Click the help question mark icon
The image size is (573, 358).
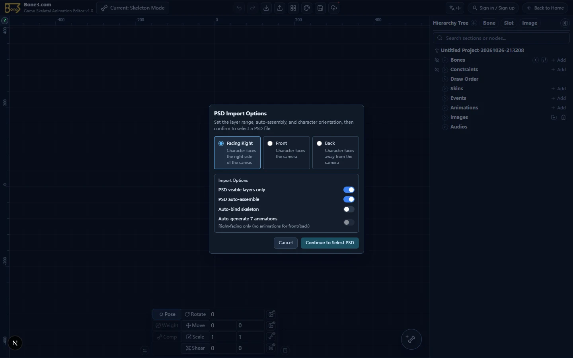pyautogui.click(x=5, y=20)
